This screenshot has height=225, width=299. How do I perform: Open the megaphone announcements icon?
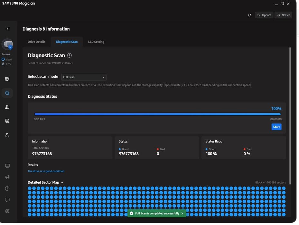click(x=7, y=177)
